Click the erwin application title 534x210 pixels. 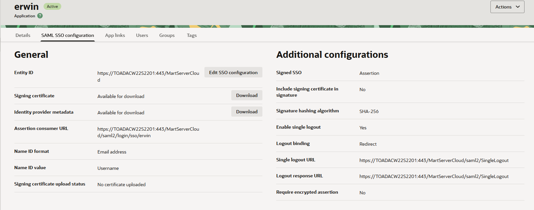[27, 7]
